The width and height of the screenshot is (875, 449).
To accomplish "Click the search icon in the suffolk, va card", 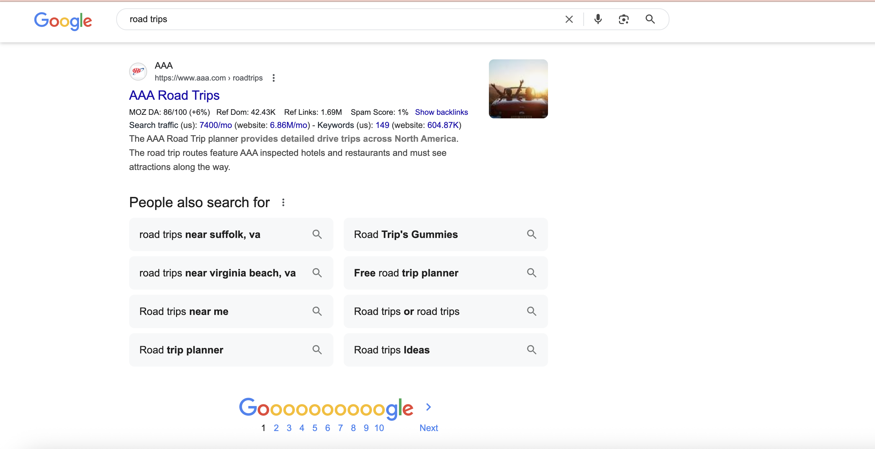I will click(x=317, y=234).
